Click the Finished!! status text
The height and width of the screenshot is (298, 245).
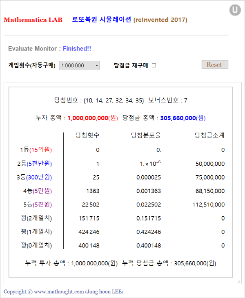[77, 49]
